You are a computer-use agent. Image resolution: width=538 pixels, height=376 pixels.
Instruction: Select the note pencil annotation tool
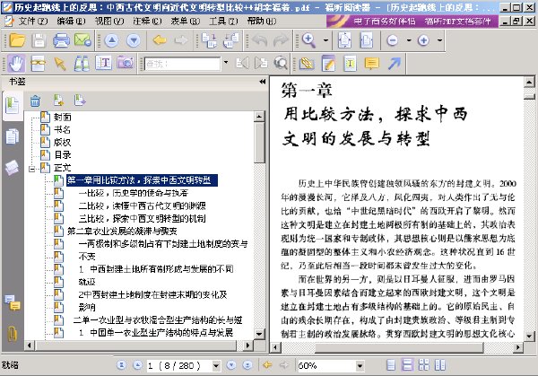click(328, 64)
